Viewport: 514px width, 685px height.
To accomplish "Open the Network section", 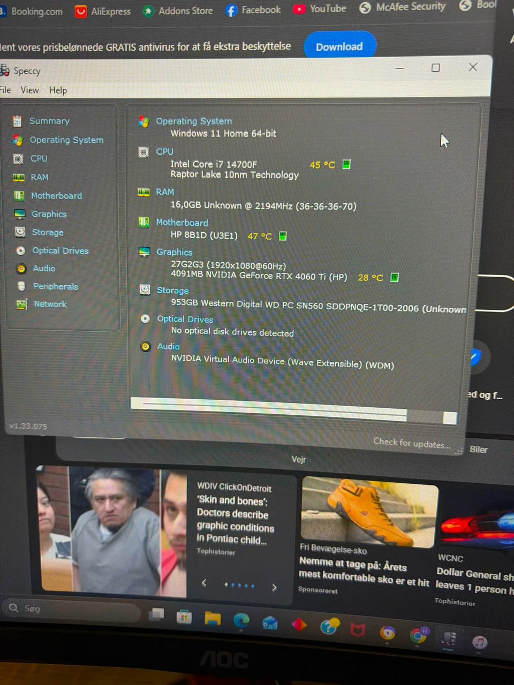I will pyautogui.click(x=50, y=304).
